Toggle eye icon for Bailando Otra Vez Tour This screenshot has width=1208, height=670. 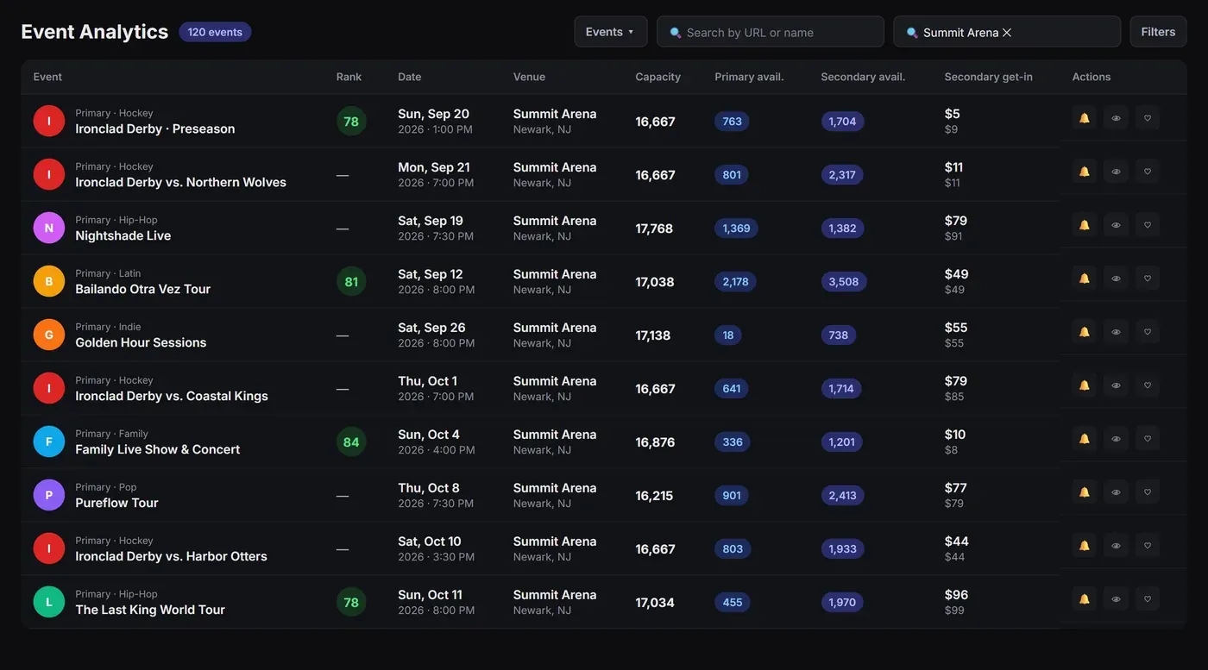[x=1116, y=279]
